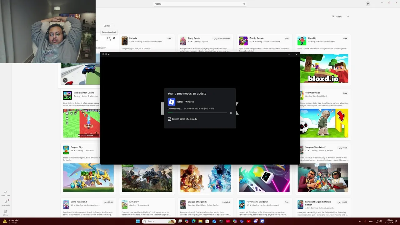The width and height of the screenshot is (400, 225).
Task: Open Discord from the taskbar
Action: click(255, 221)
